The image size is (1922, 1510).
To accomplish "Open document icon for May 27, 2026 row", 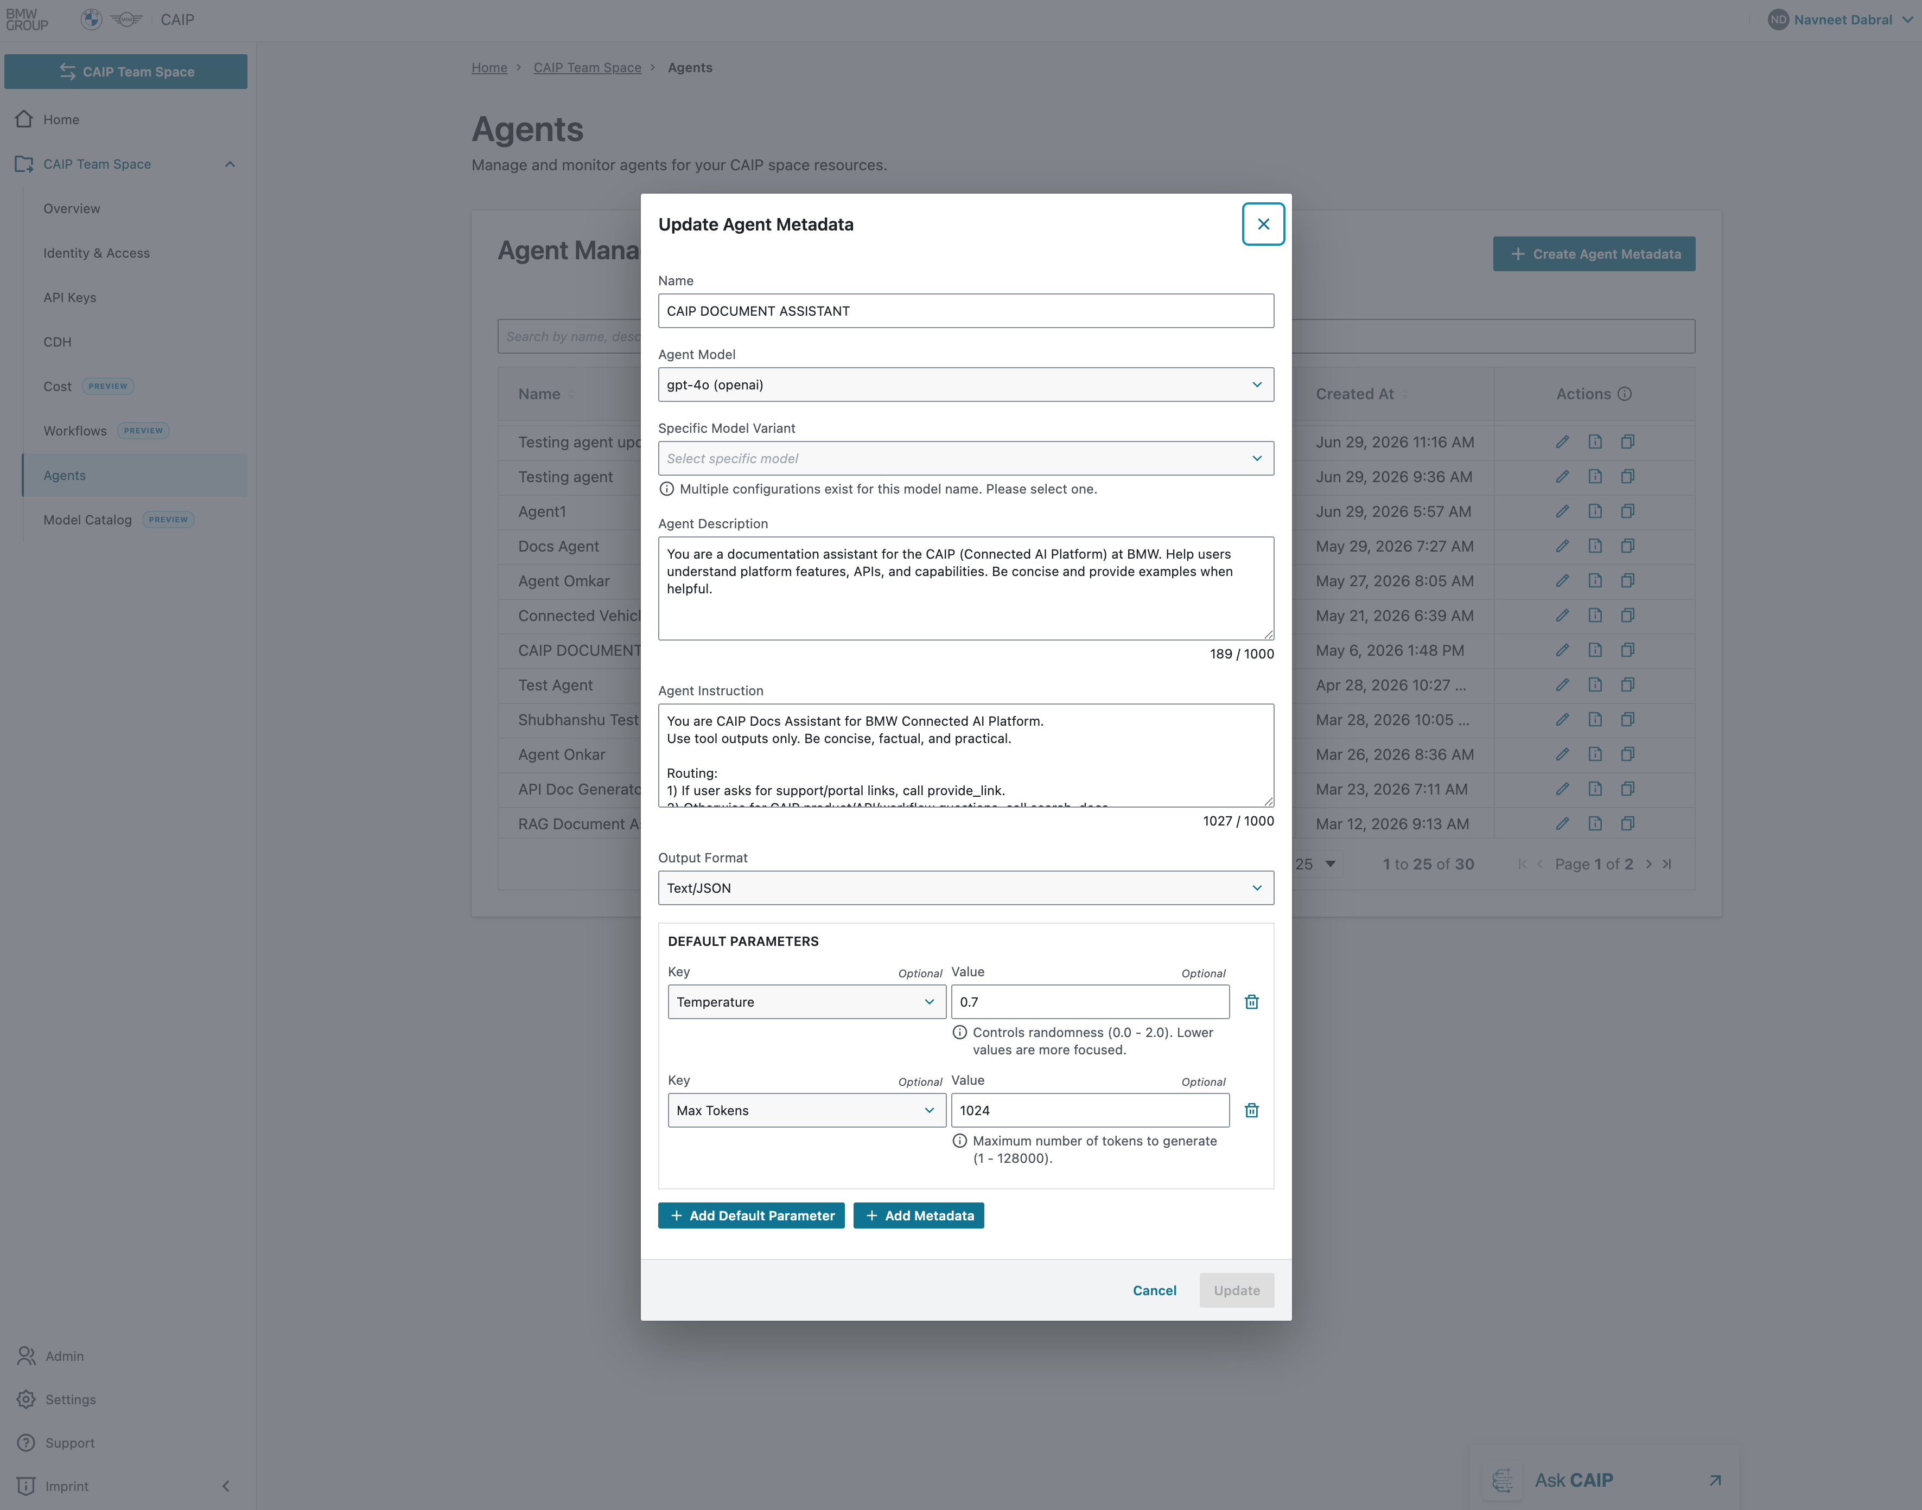I will pos(1595,581).
